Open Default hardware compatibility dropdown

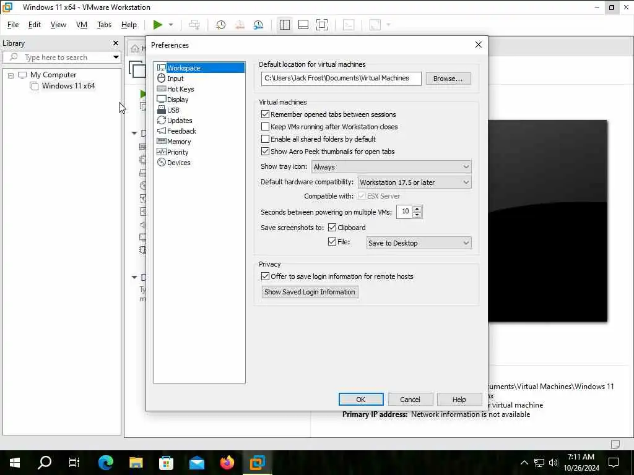pyautogui.click(x=414, y=182)
